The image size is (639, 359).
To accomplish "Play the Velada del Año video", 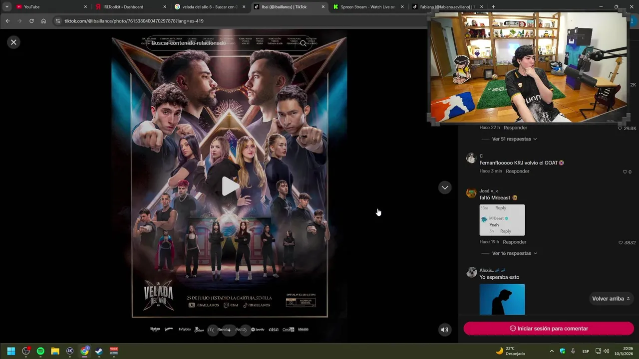I will (230, 186).
